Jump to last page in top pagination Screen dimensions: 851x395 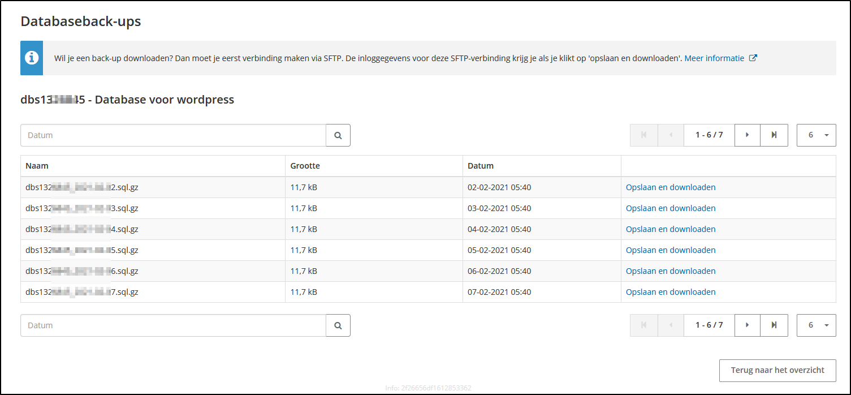coord(774,135)
